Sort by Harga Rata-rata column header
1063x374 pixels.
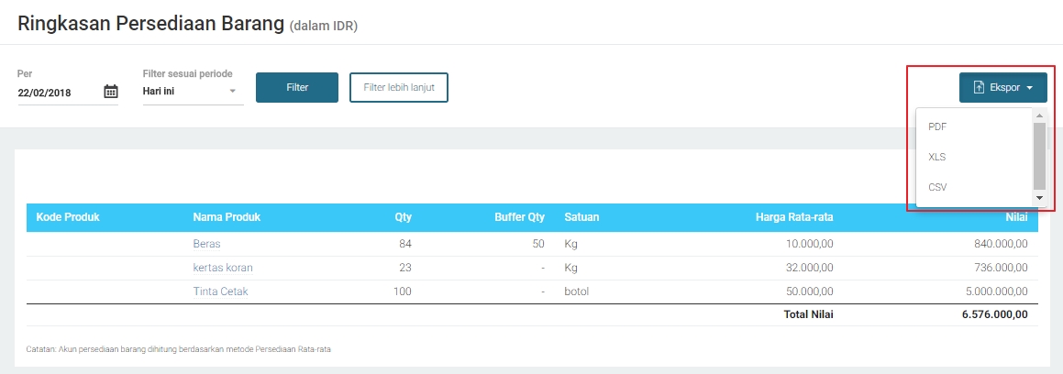tap(794, 218)
